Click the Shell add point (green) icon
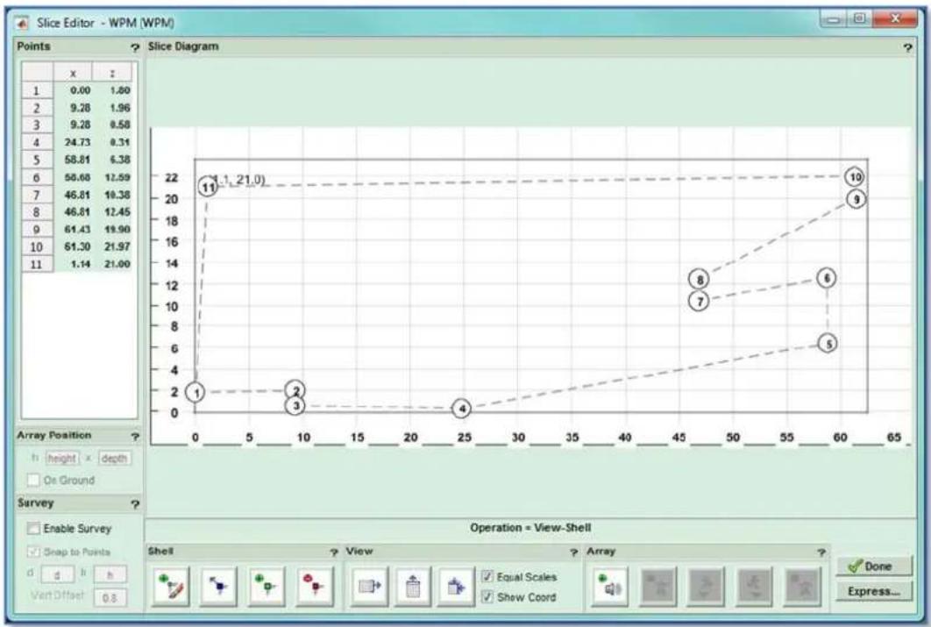 pyautogui.click(x=267, y=587)
